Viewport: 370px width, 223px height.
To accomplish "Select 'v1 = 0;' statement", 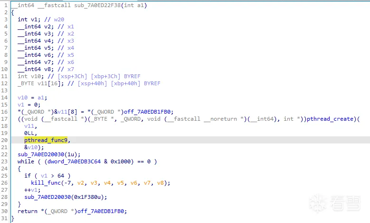I will pos(29,105).
